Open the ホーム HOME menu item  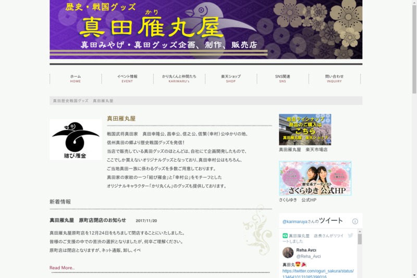[x=76, y=79]
